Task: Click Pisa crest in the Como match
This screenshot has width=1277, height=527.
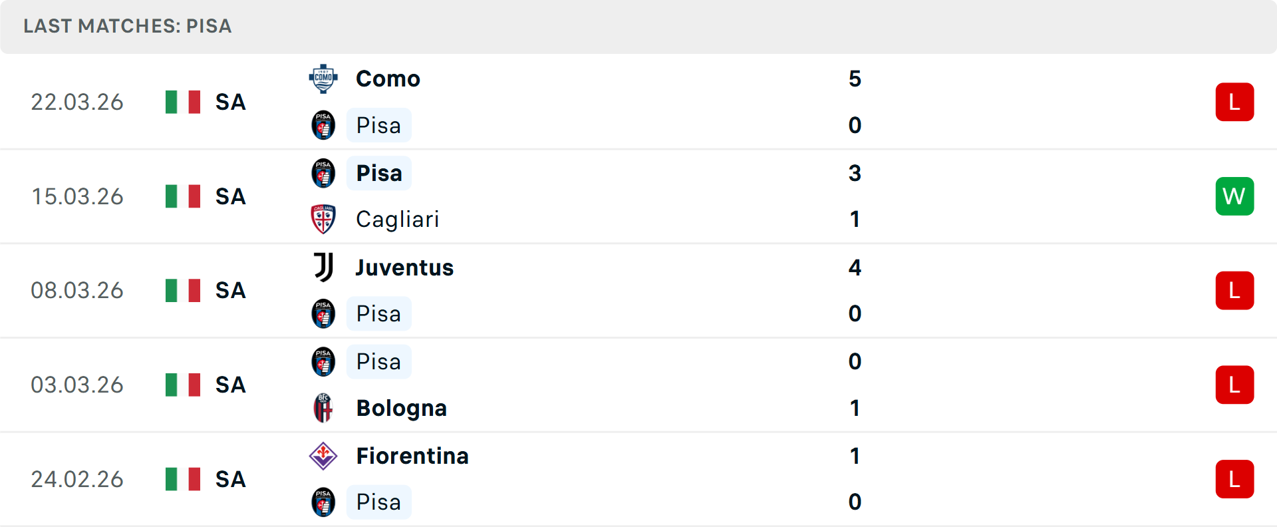Action: tap(323, 125)
